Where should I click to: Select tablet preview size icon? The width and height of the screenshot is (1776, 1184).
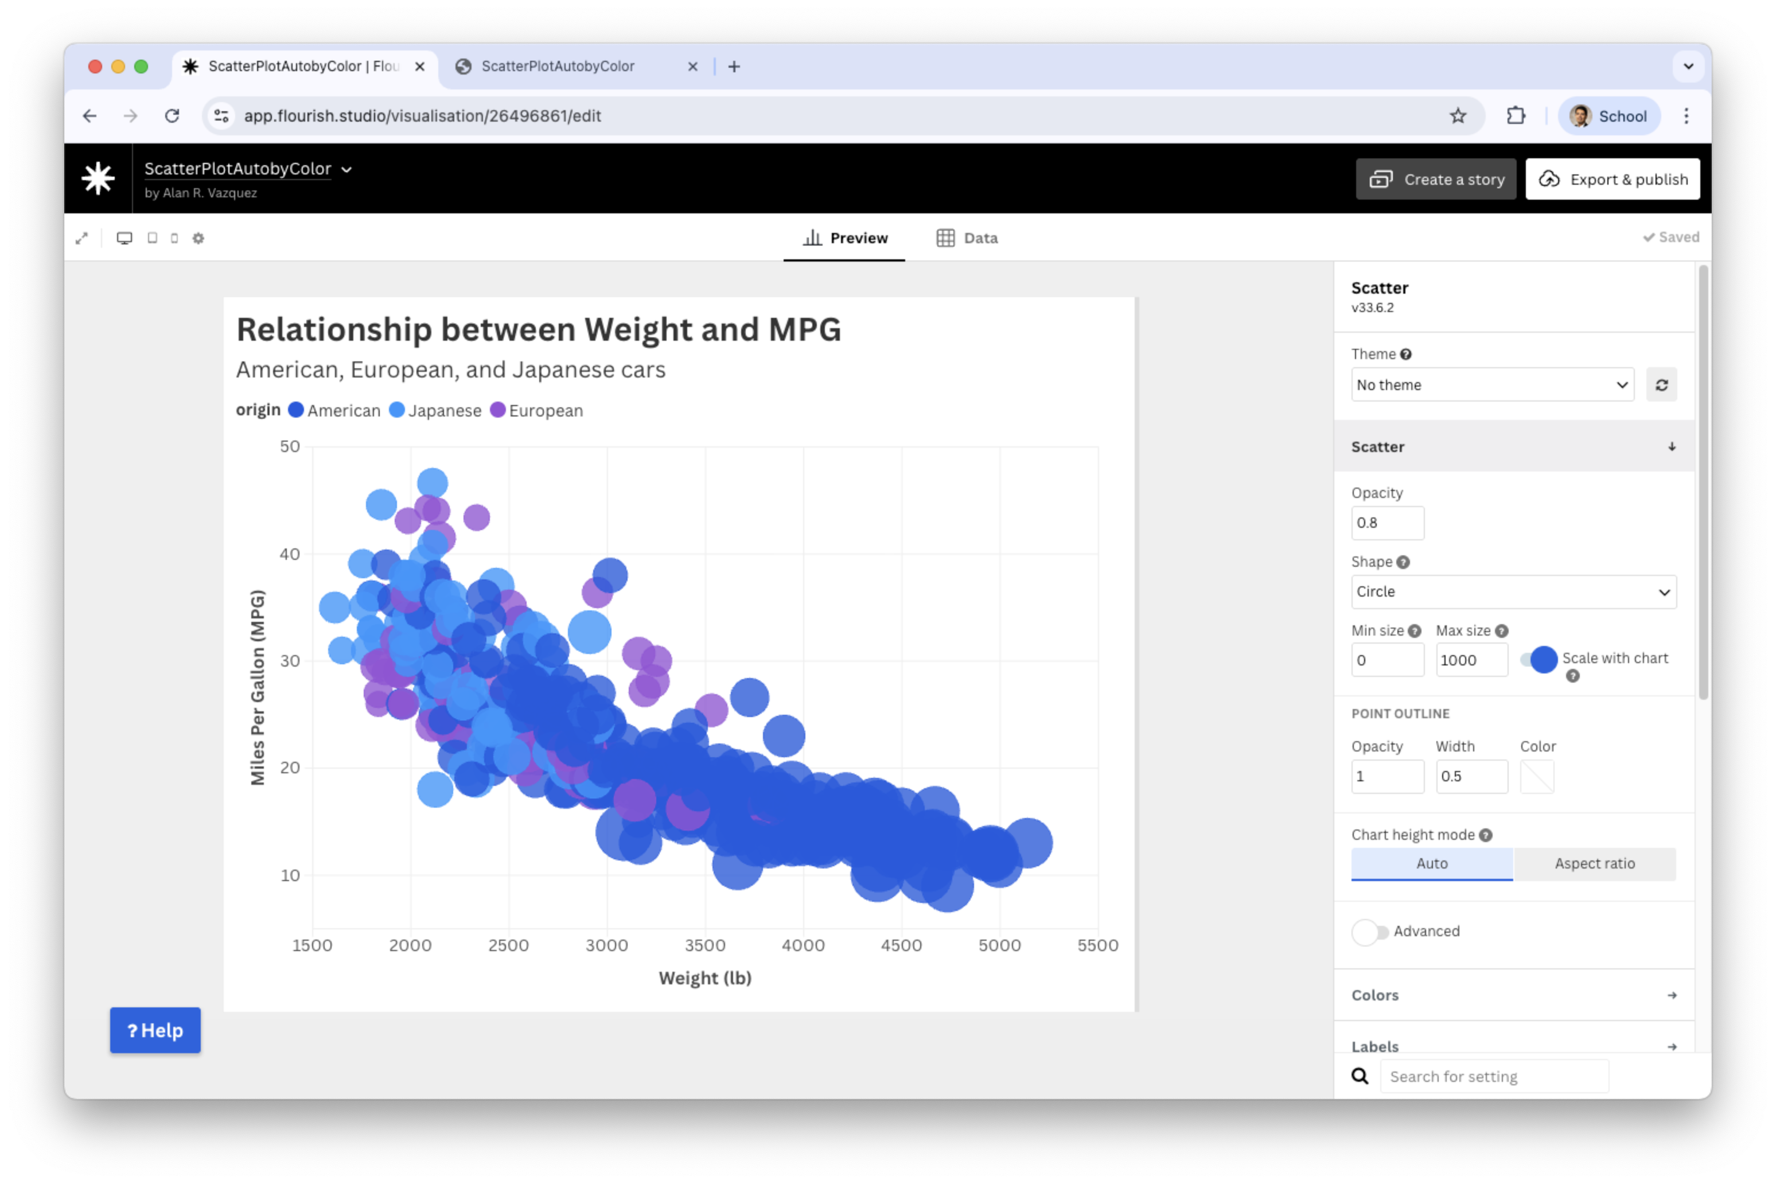pos(153,239)
